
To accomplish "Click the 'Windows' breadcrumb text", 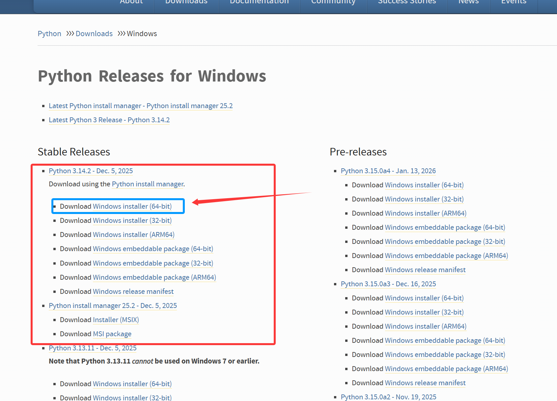I will coord(142,34).
